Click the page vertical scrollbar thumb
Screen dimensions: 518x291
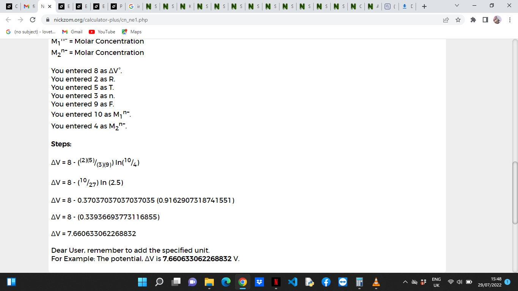point(515,193)
